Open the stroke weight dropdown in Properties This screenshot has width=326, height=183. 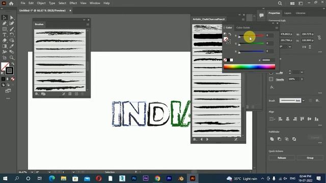[x=302, y=72]
